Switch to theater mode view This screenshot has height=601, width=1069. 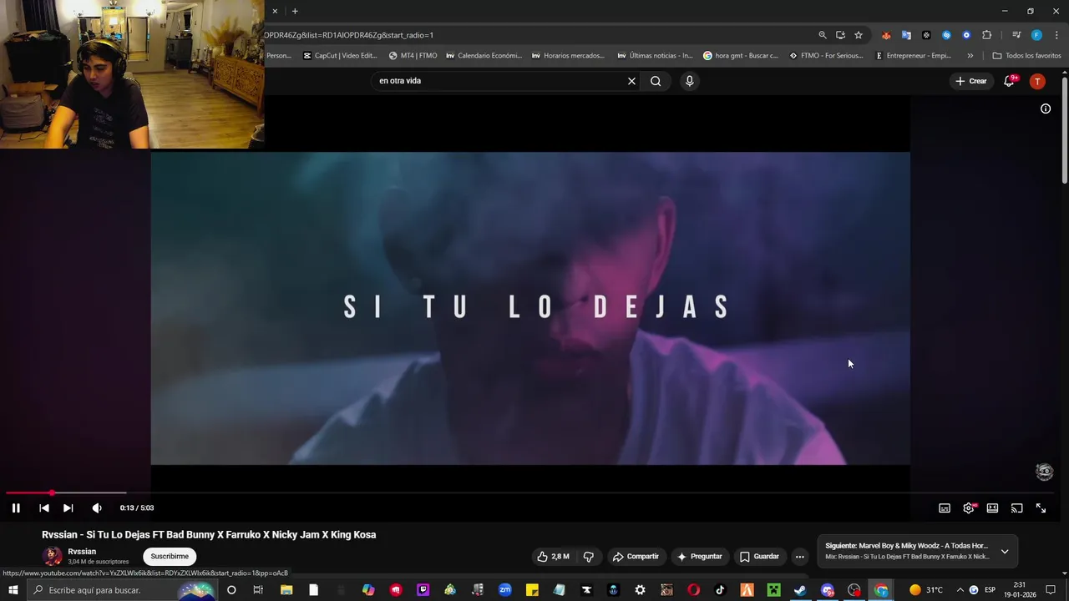pos(992,508)
